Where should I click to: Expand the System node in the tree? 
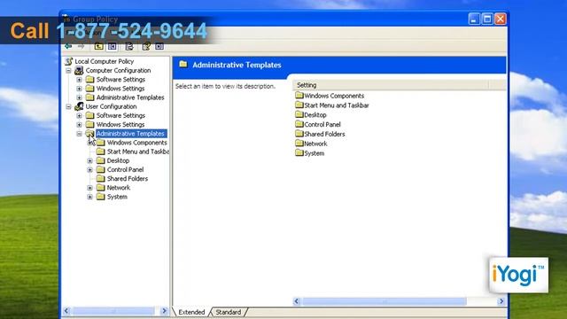pos(90,197)
